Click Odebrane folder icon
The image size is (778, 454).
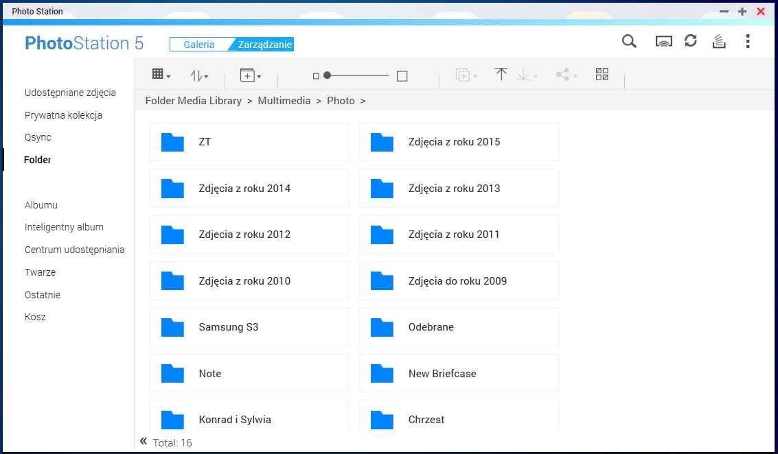coord(382,327)
